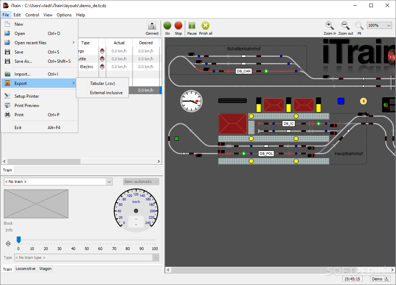396x285 pixels.
Task: Choose Save As... menu entry
Action: (40, 61)
